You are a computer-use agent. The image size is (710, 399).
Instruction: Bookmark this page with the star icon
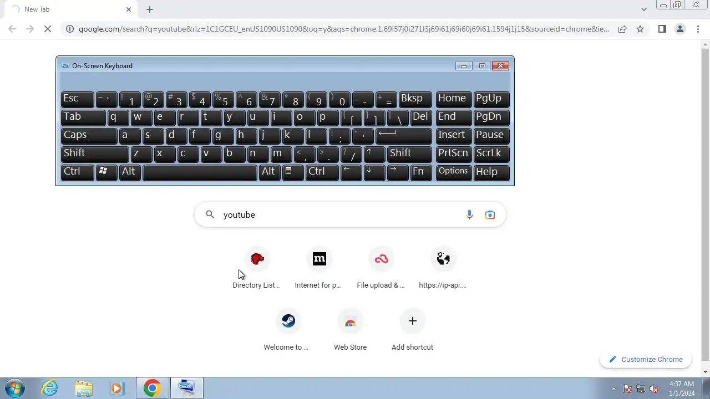point(640,29)
